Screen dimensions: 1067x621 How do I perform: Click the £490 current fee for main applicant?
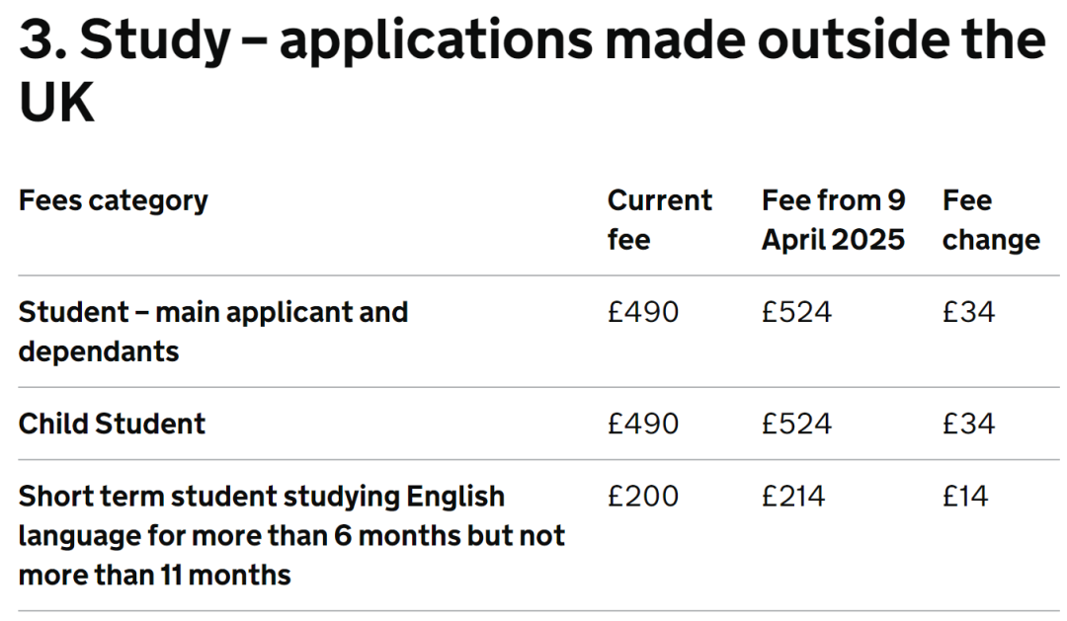click(x=643, y=313)
